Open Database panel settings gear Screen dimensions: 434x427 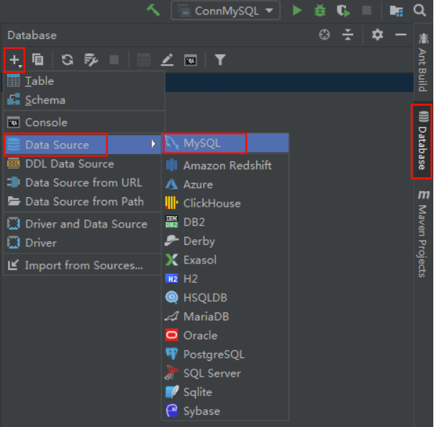[377, 35]
